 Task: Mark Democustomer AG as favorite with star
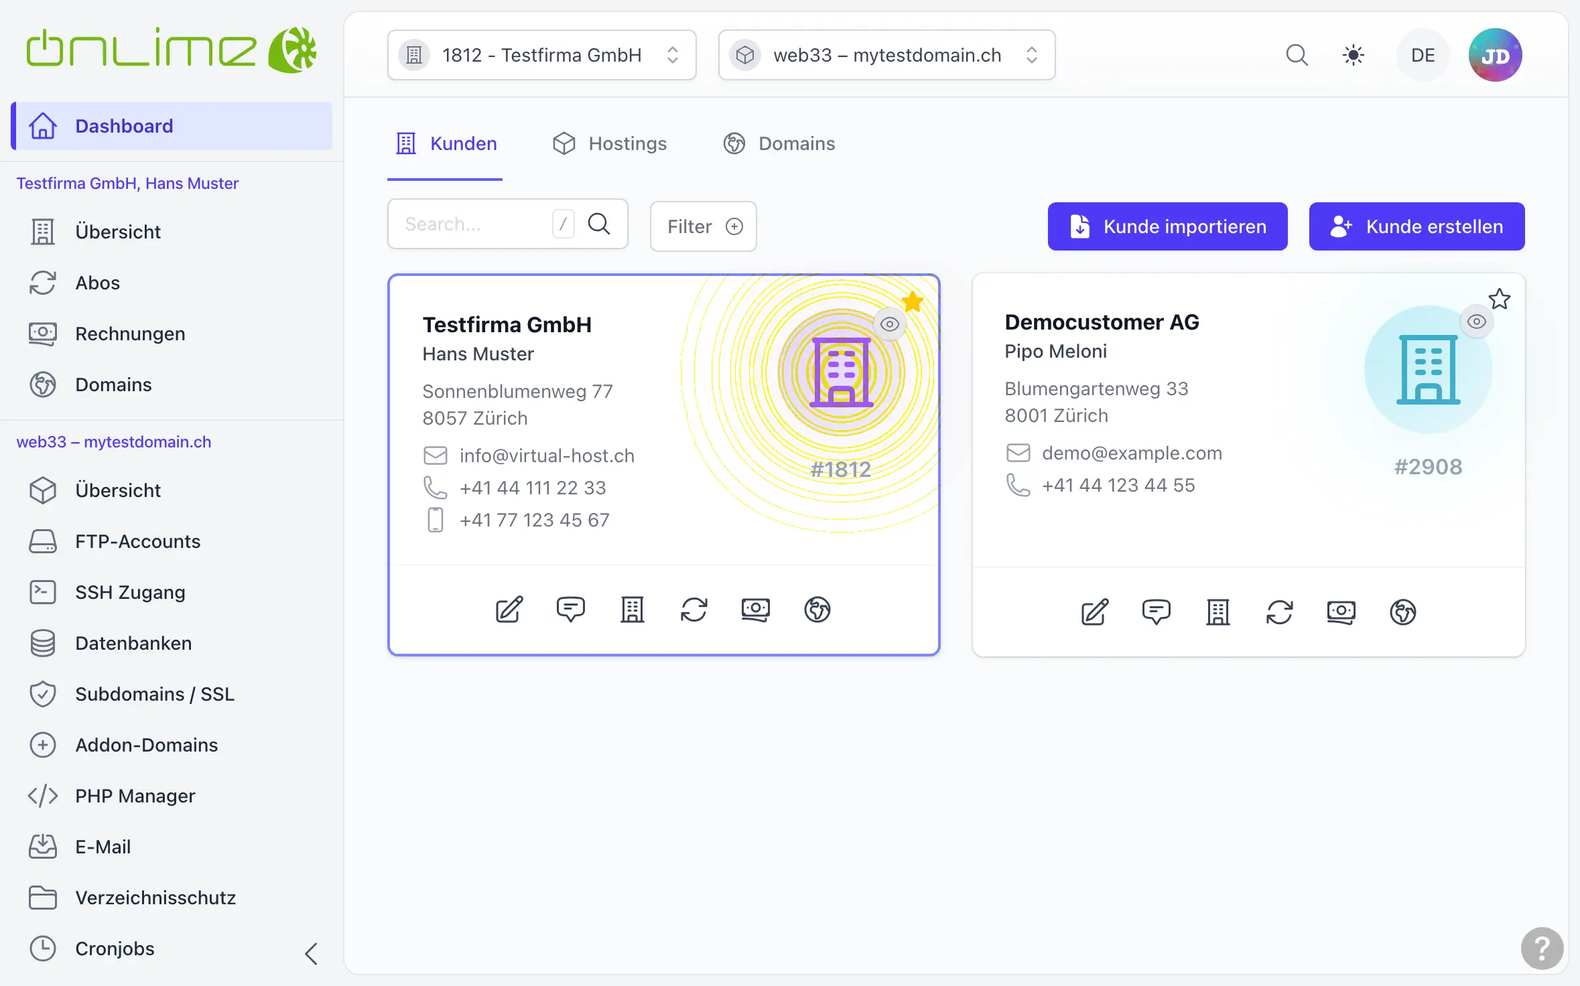pos(1500,299)
